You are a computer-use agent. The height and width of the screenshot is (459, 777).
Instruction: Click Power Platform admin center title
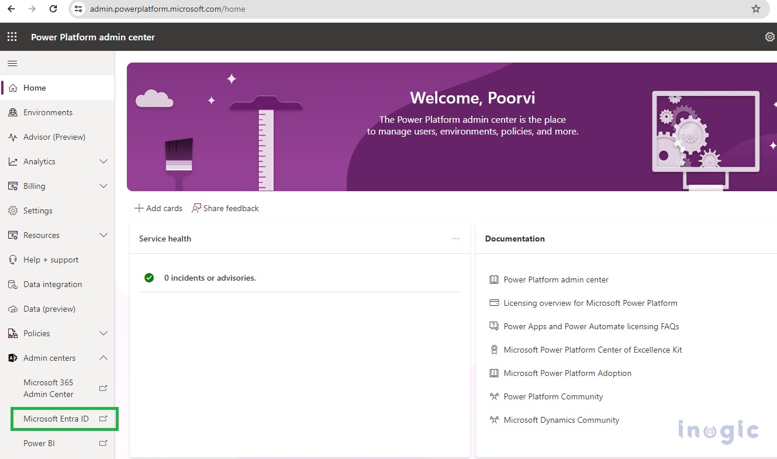click(x=93, y=37)
